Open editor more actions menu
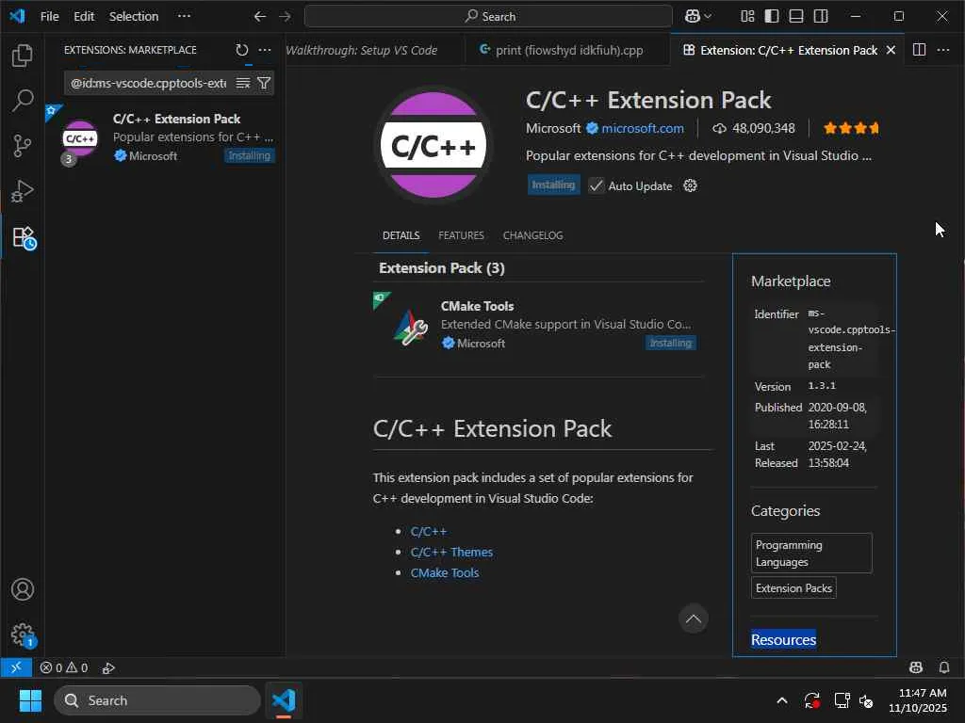The height and width of the screenshot is (723, 965). click(942, 50)
